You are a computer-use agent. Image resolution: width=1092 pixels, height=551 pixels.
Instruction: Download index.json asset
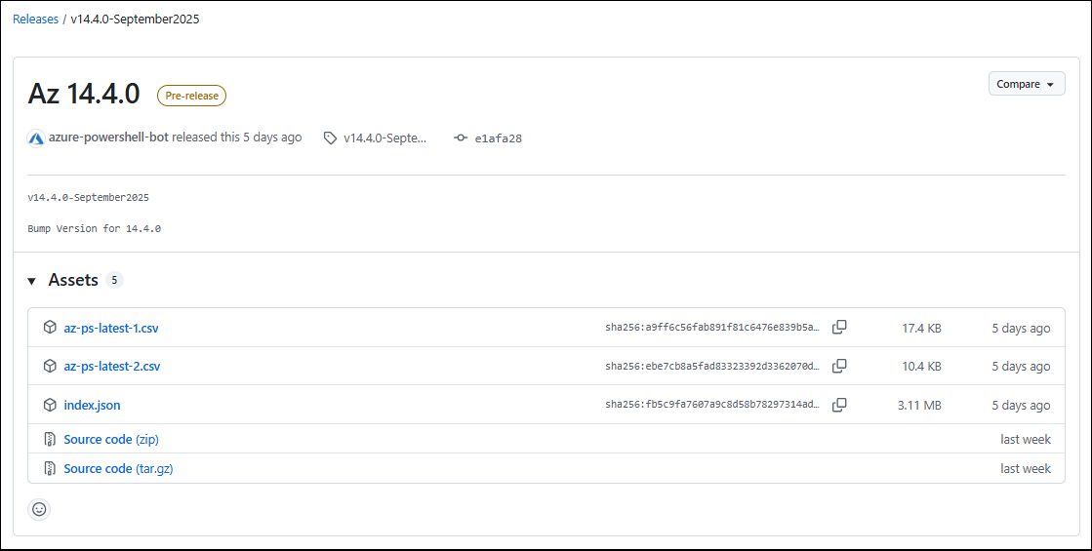tap(92, 405)
